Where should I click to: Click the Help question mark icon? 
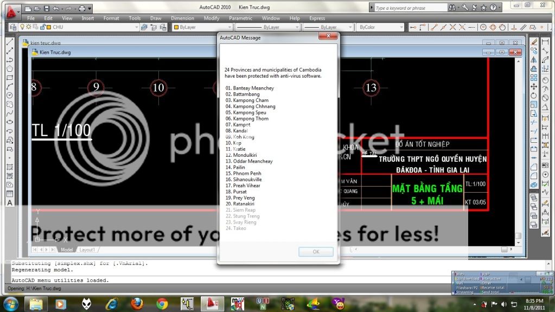(x=493, y=8)
